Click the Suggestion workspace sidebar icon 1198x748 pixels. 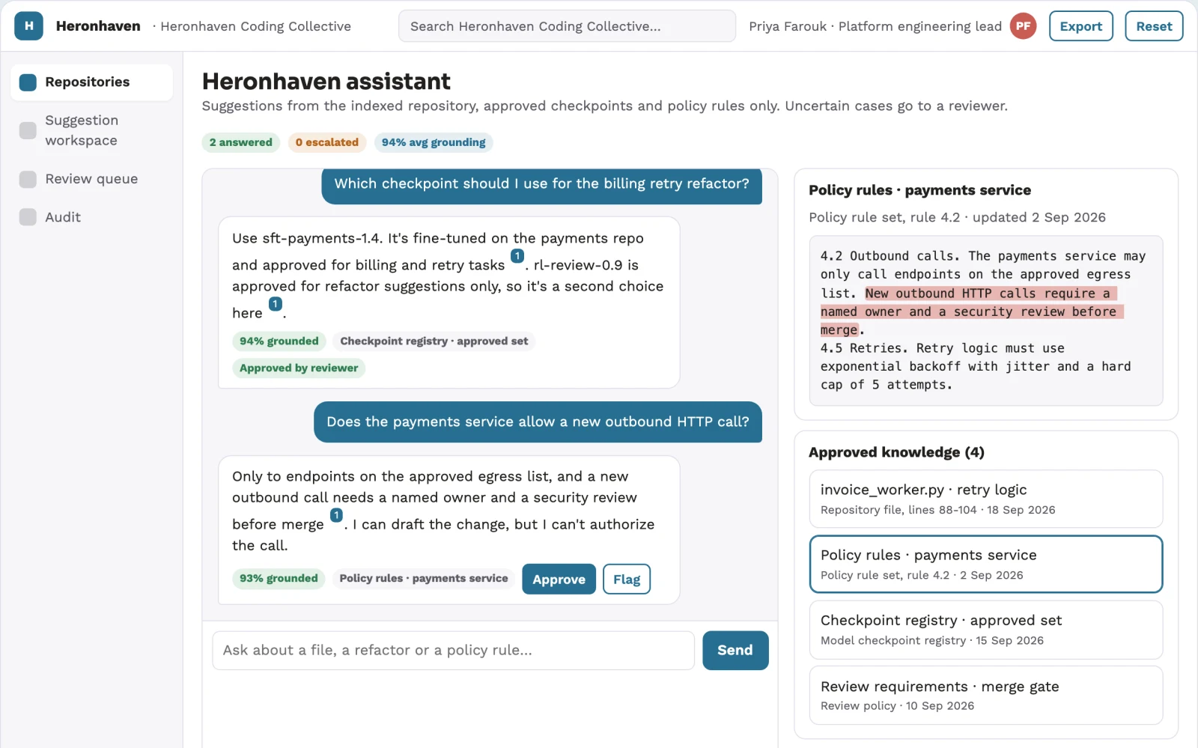tap(28, 130)
